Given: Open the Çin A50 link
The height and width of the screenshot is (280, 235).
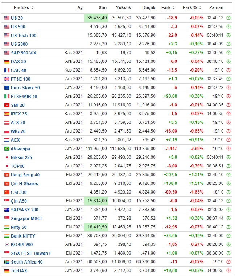Looking at the screenshot, I should [x=19, y=201].
